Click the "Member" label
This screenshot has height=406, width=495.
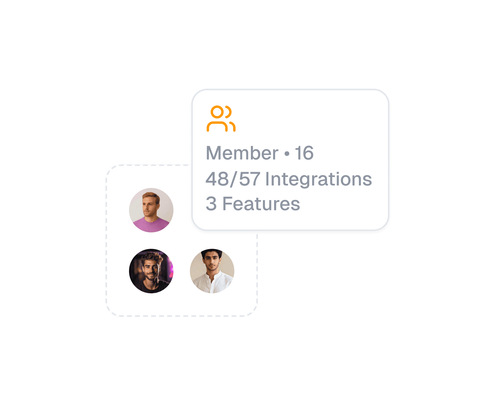(242, 153)
